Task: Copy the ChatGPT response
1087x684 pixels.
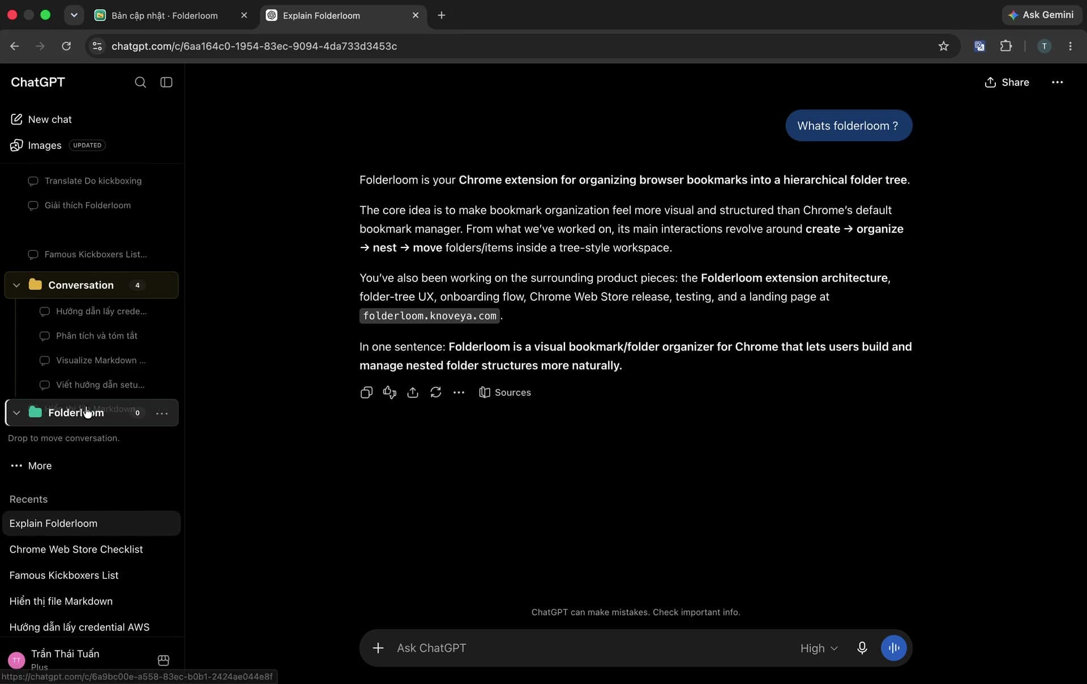Action: [x=366, y=392]
